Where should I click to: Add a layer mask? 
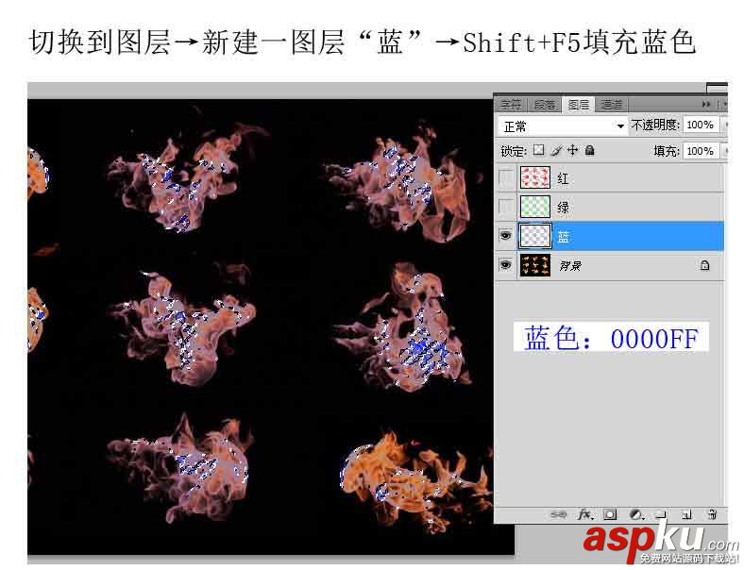point(610,514)
